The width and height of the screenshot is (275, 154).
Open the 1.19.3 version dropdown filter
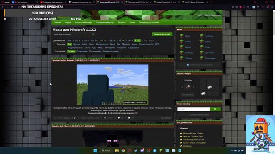click(76, 41)
